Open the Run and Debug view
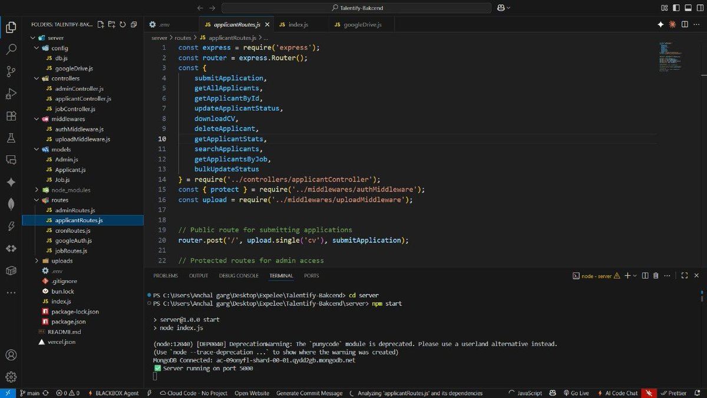 [11, 94]
